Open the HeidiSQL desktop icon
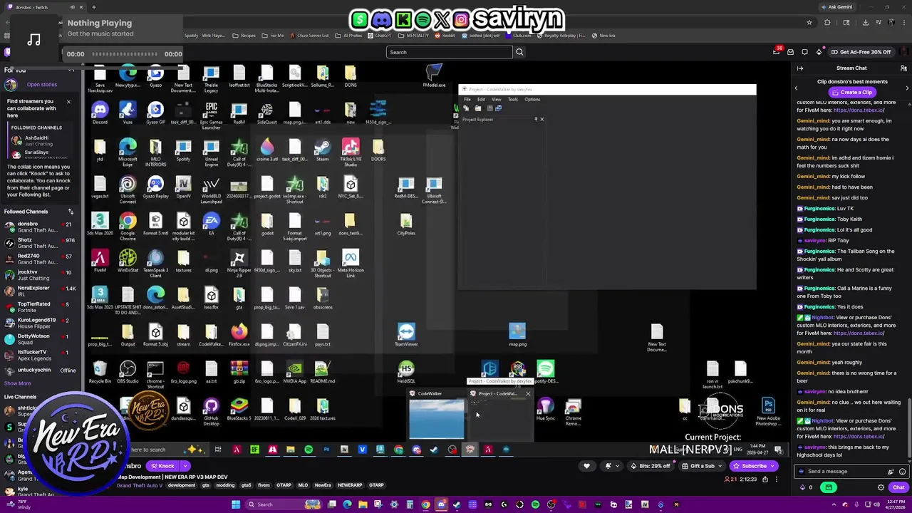The image size is (912, 513). point(406,372)
